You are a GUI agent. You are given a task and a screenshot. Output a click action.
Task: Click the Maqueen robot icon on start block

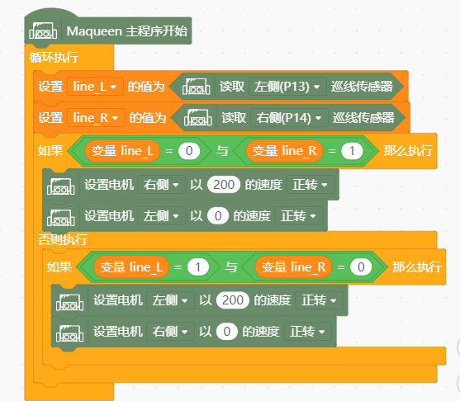(43, 31)
